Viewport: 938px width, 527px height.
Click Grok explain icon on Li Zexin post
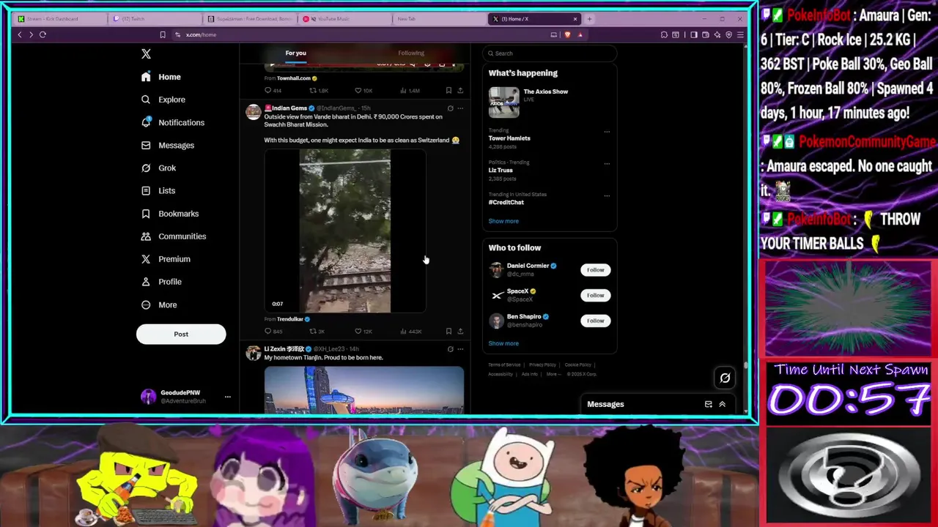450,349
